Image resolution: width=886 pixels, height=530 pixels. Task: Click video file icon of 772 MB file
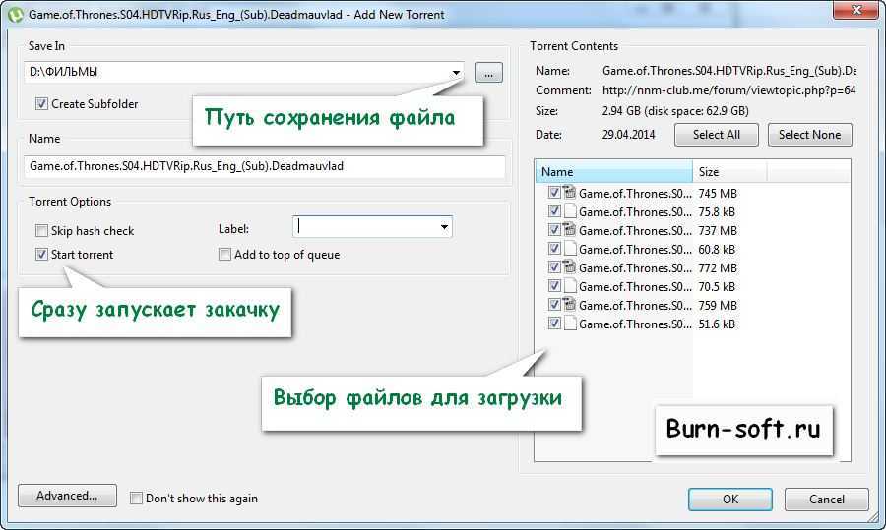(x=570, y=267)
